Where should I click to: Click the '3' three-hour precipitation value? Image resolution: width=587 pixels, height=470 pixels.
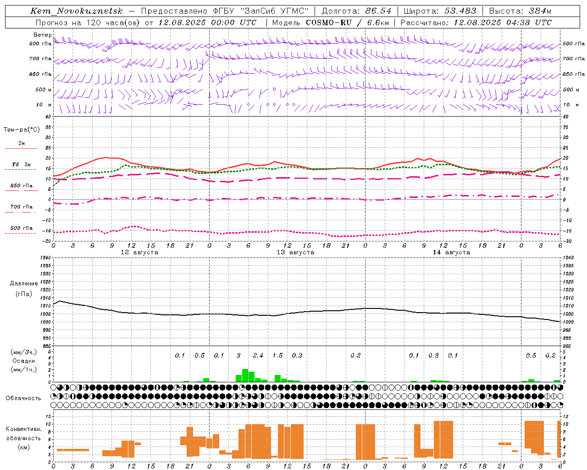(238, 355)
